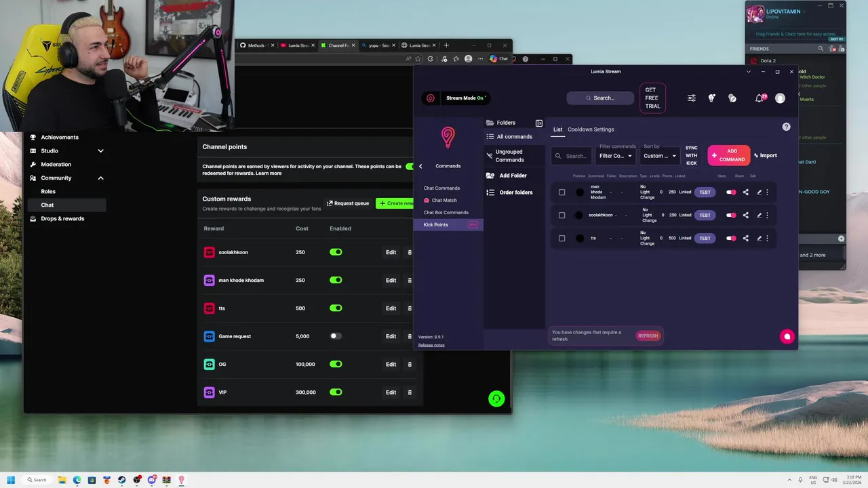
Task: Toggle state of man khode khodam command
Action: [x=731, y=192]
